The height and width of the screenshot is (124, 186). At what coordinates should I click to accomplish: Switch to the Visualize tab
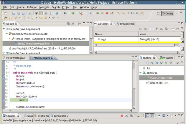[167, 58]
